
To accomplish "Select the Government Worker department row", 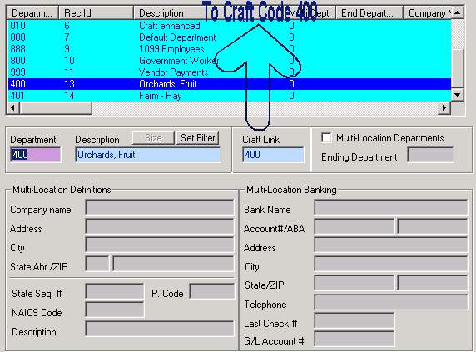I will [229, 61].
